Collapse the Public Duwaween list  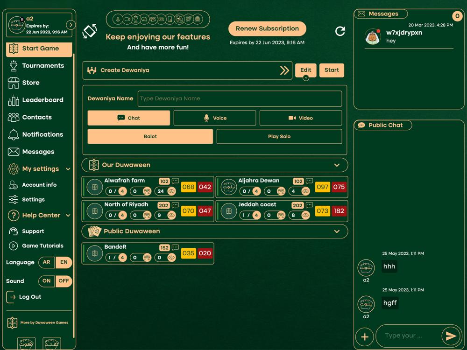point(337,231)
